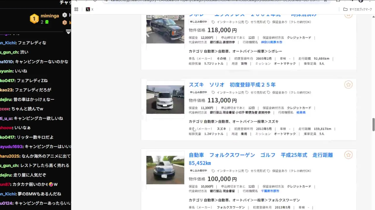The height and width of the screenshot is (210, 375).
Task: Follow the 神奈川県厚木市 agency link
Action: [x=272, y=42]
